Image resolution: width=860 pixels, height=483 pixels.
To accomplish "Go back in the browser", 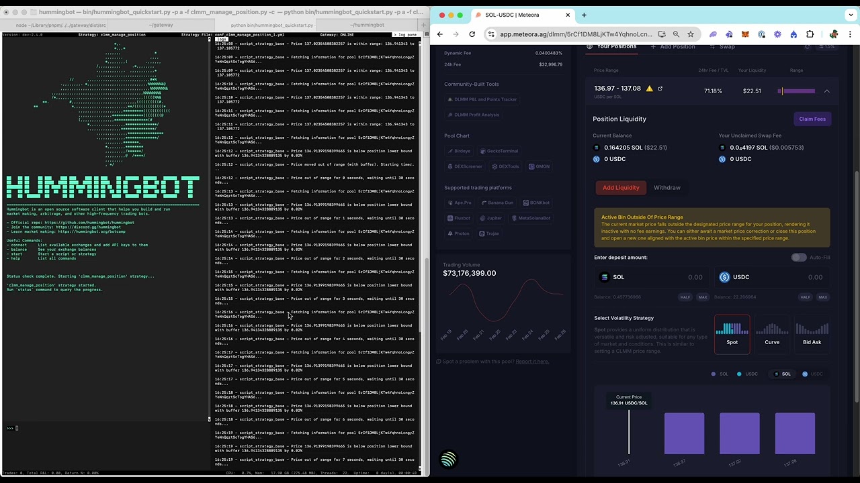I will (x=440, y=34).
